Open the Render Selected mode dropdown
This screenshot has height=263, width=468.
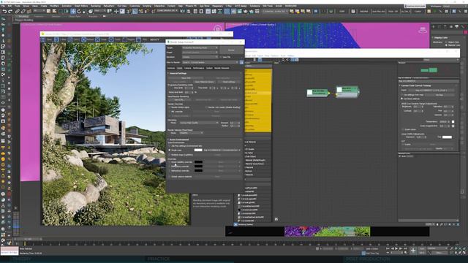[191, 133]
